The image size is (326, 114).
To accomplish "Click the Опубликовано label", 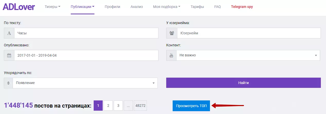I will [16, 45].
